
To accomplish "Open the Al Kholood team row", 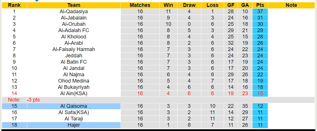I will coord(74,37).
